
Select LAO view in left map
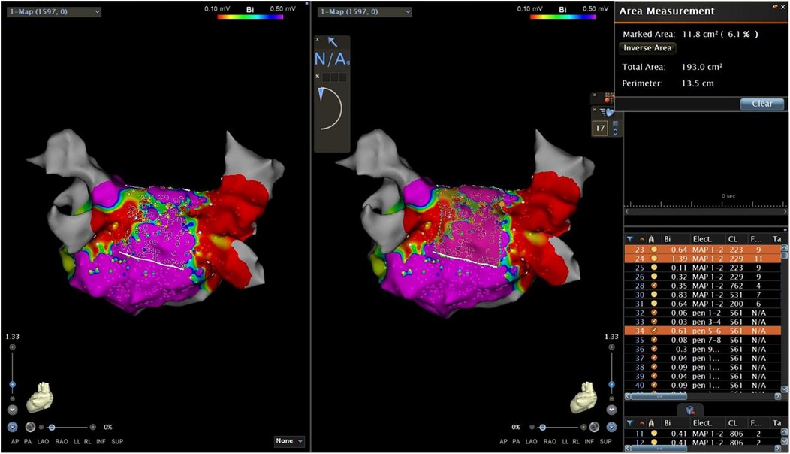tap(43, 442)
